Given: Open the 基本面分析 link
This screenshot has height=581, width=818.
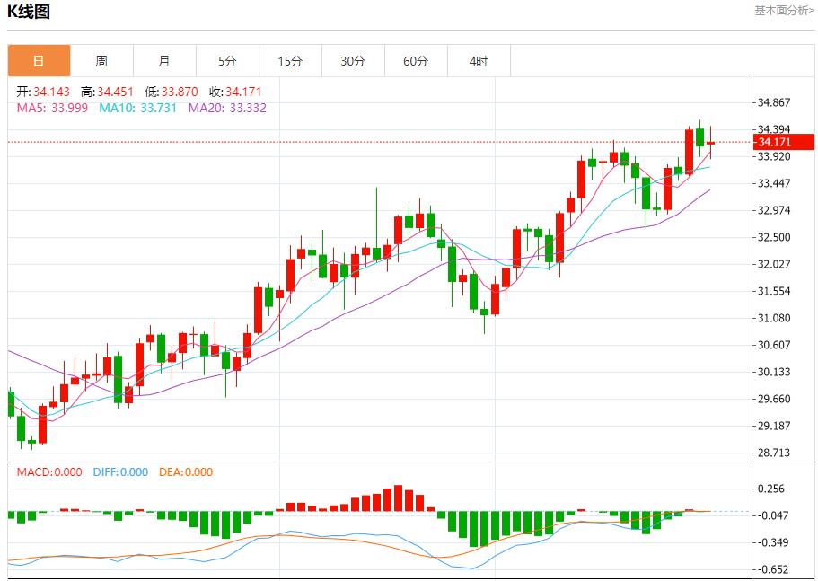Looking at the screenshot, I should coord(784,11).
